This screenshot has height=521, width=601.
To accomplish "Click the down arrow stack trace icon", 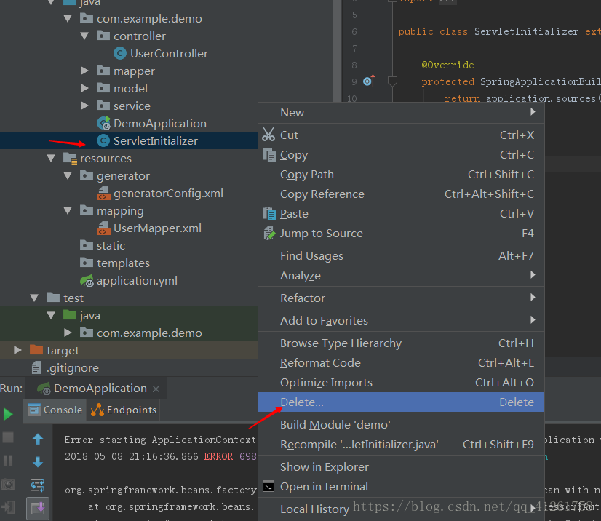I will click(x=38, y=462).
